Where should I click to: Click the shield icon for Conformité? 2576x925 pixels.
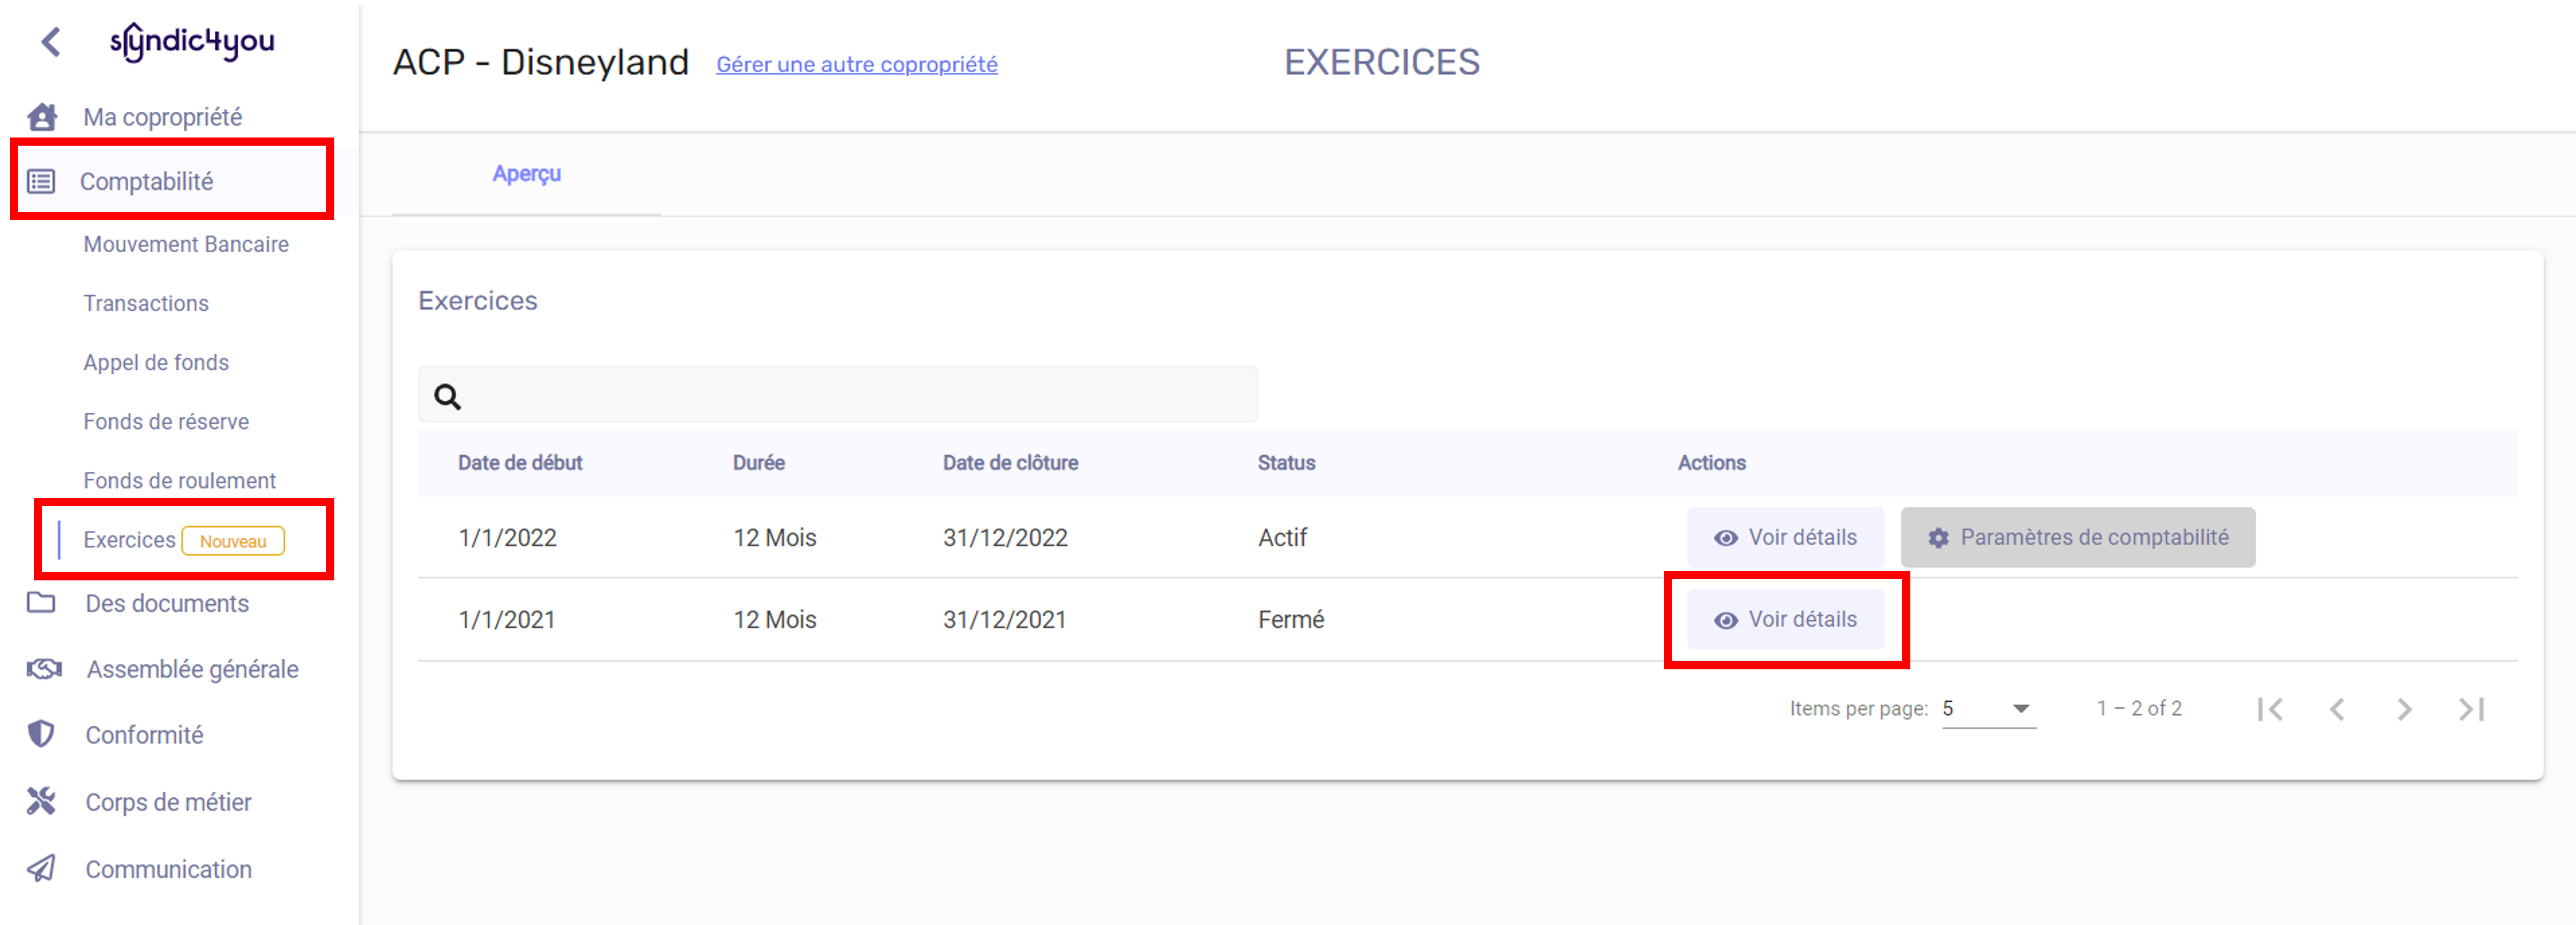coord(41,734)
